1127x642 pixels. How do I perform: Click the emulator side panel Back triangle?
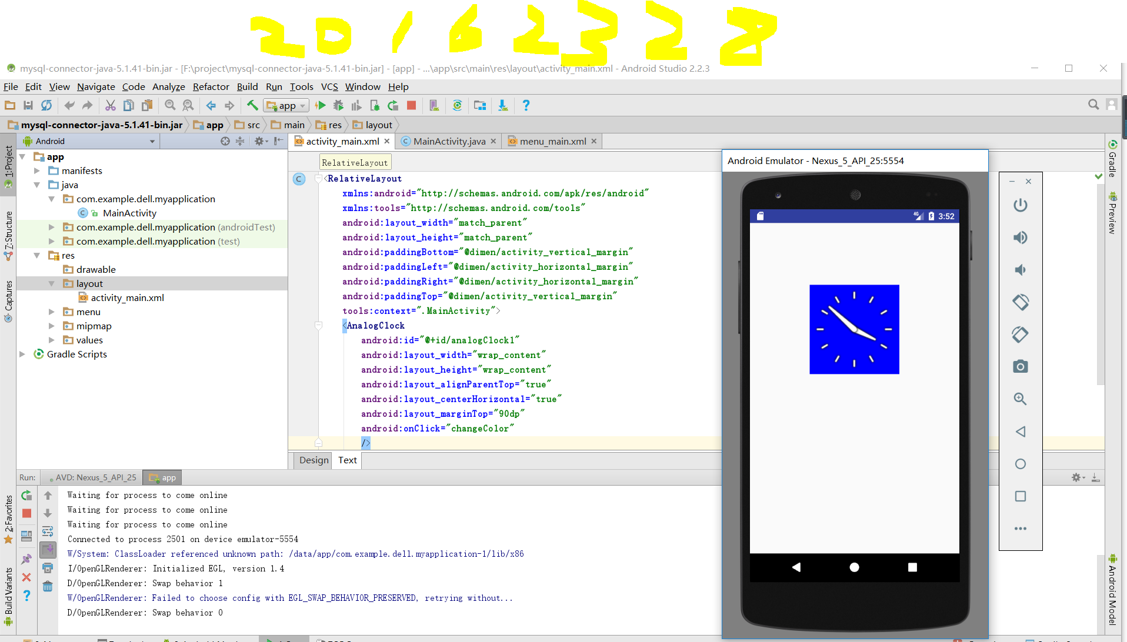[1021, 432]
